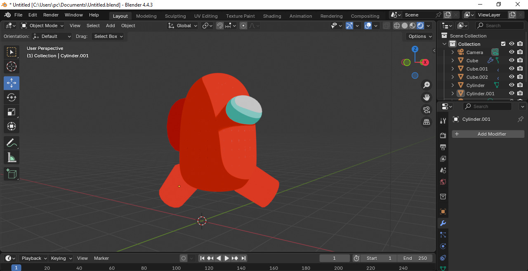This screenshot has height=271, width=528.
Task: Activate the Rotate tool
Action: point(12,97)
